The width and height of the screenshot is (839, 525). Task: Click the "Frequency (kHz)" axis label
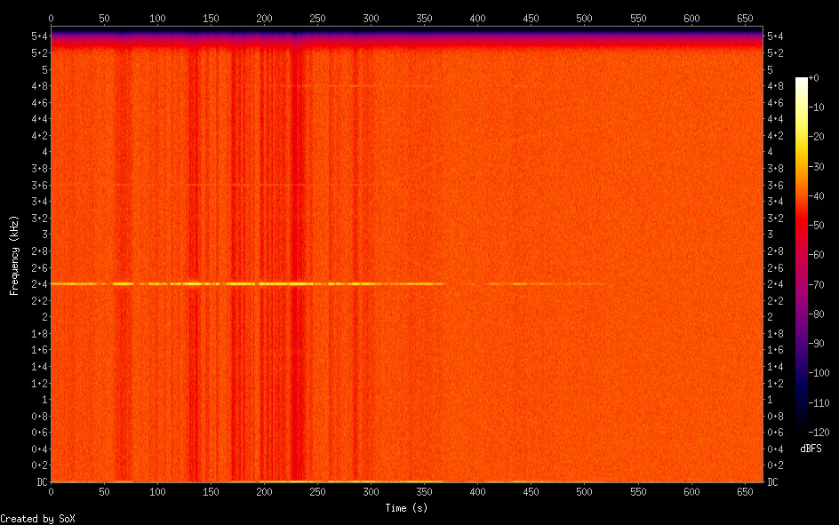coord(14,255)
